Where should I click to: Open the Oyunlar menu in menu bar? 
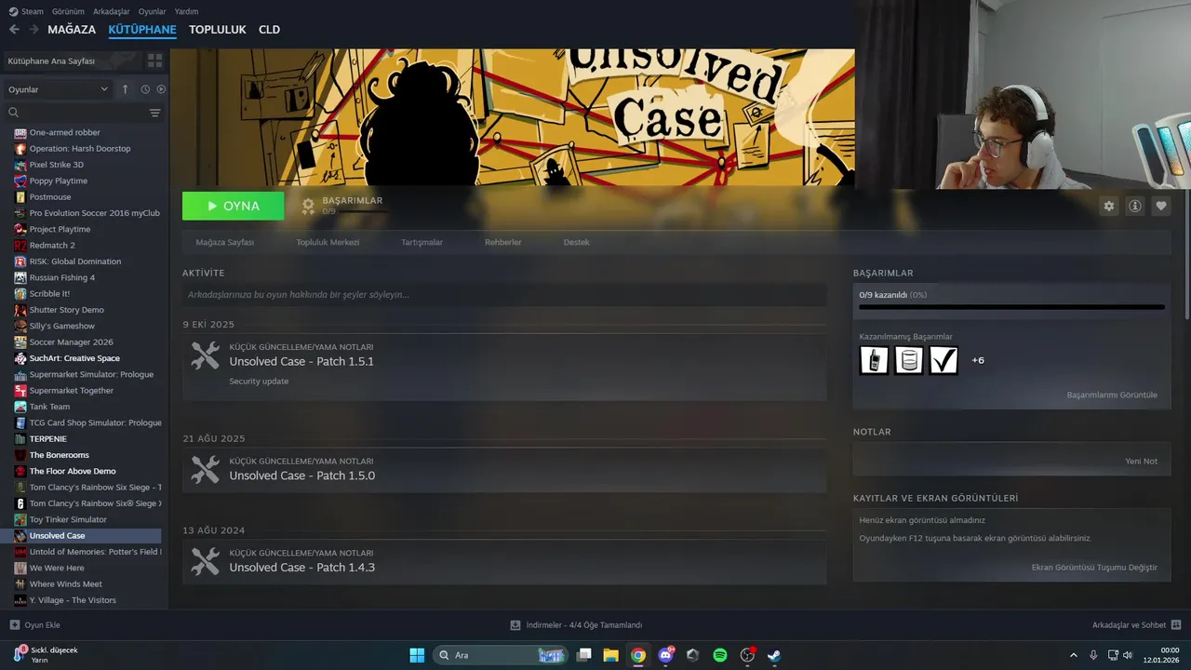(x=153, y=12)
